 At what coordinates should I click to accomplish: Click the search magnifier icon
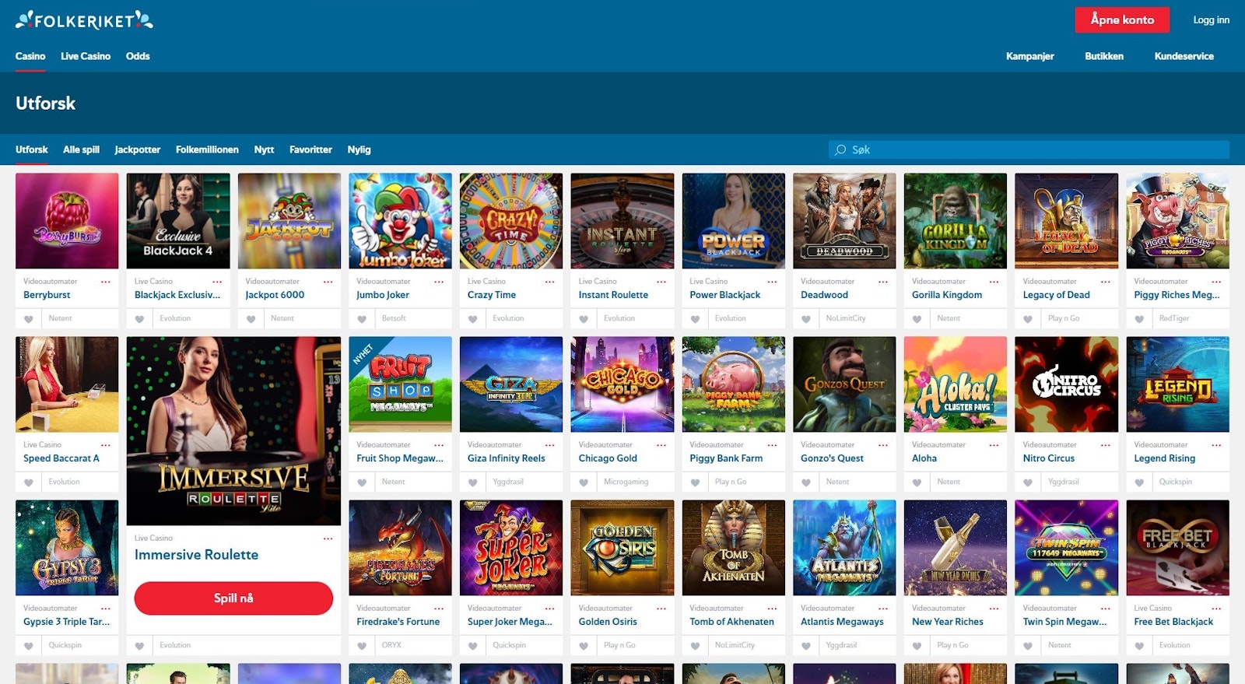840,149
